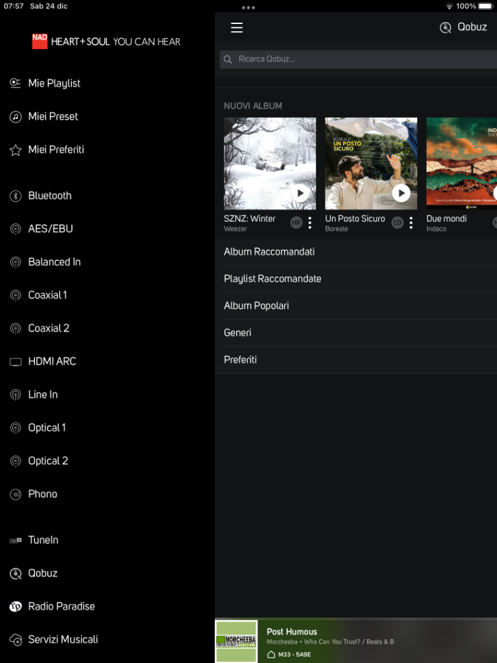
Task: Click the HDMI ARC label
Action: [52, 361]
